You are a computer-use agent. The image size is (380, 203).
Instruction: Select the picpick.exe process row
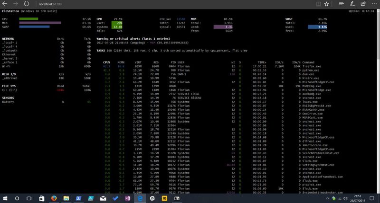212,185
